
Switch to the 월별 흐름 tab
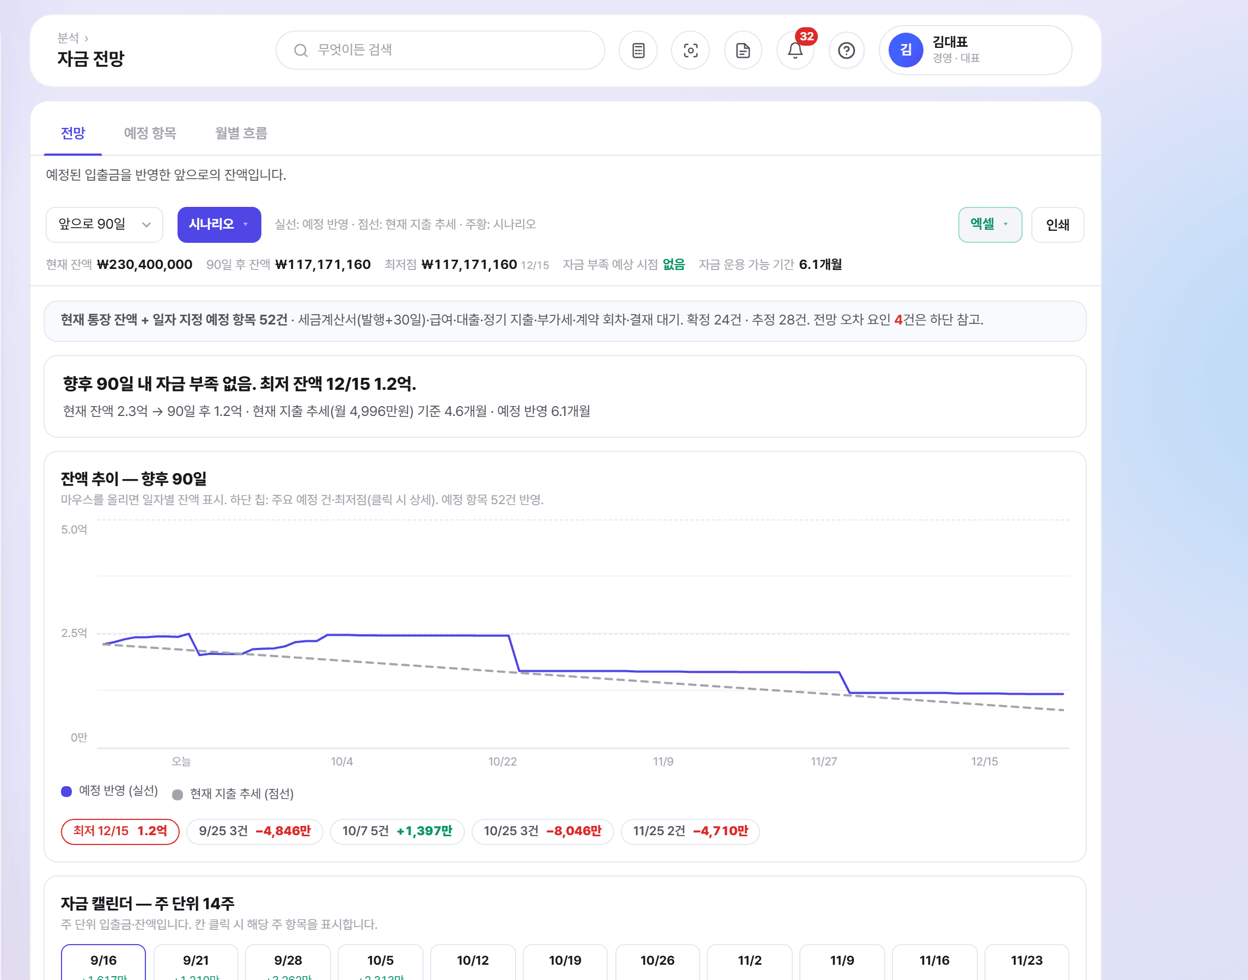pyautogui.click(x=241, y=133)
